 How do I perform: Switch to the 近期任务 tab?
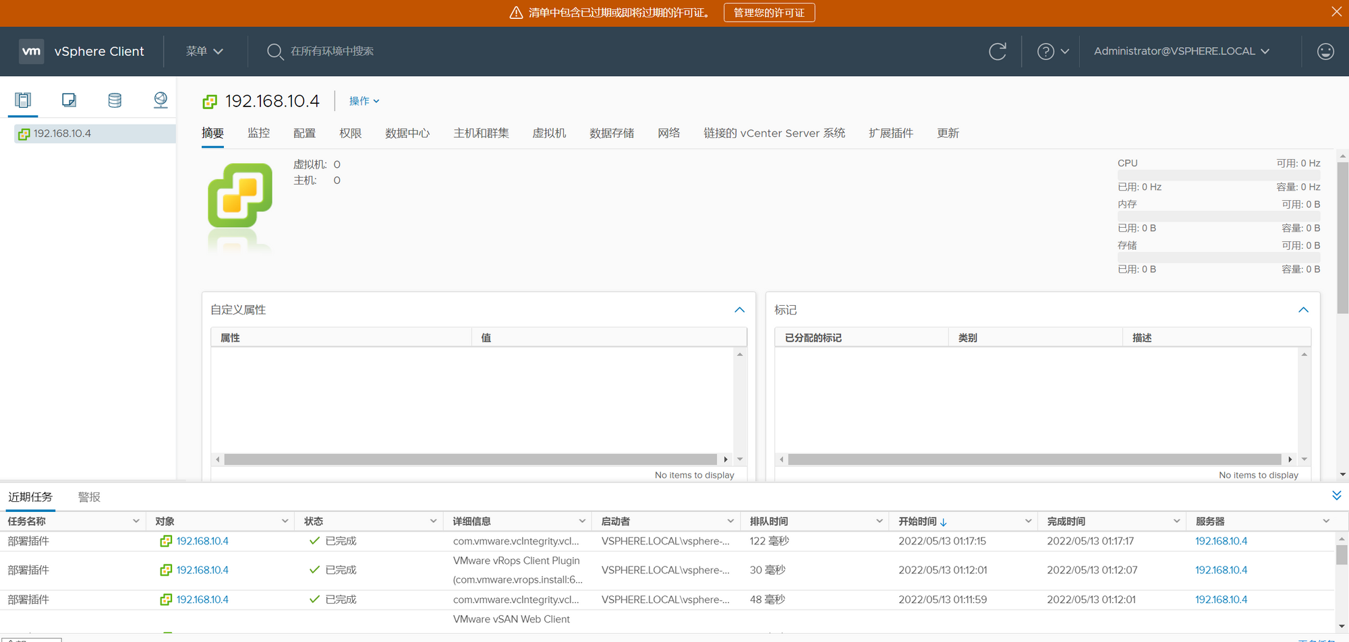(x=30, y=497)
